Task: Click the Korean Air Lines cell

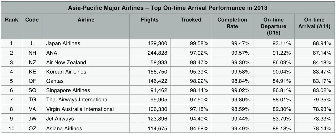Action: [x=66, y=72]
